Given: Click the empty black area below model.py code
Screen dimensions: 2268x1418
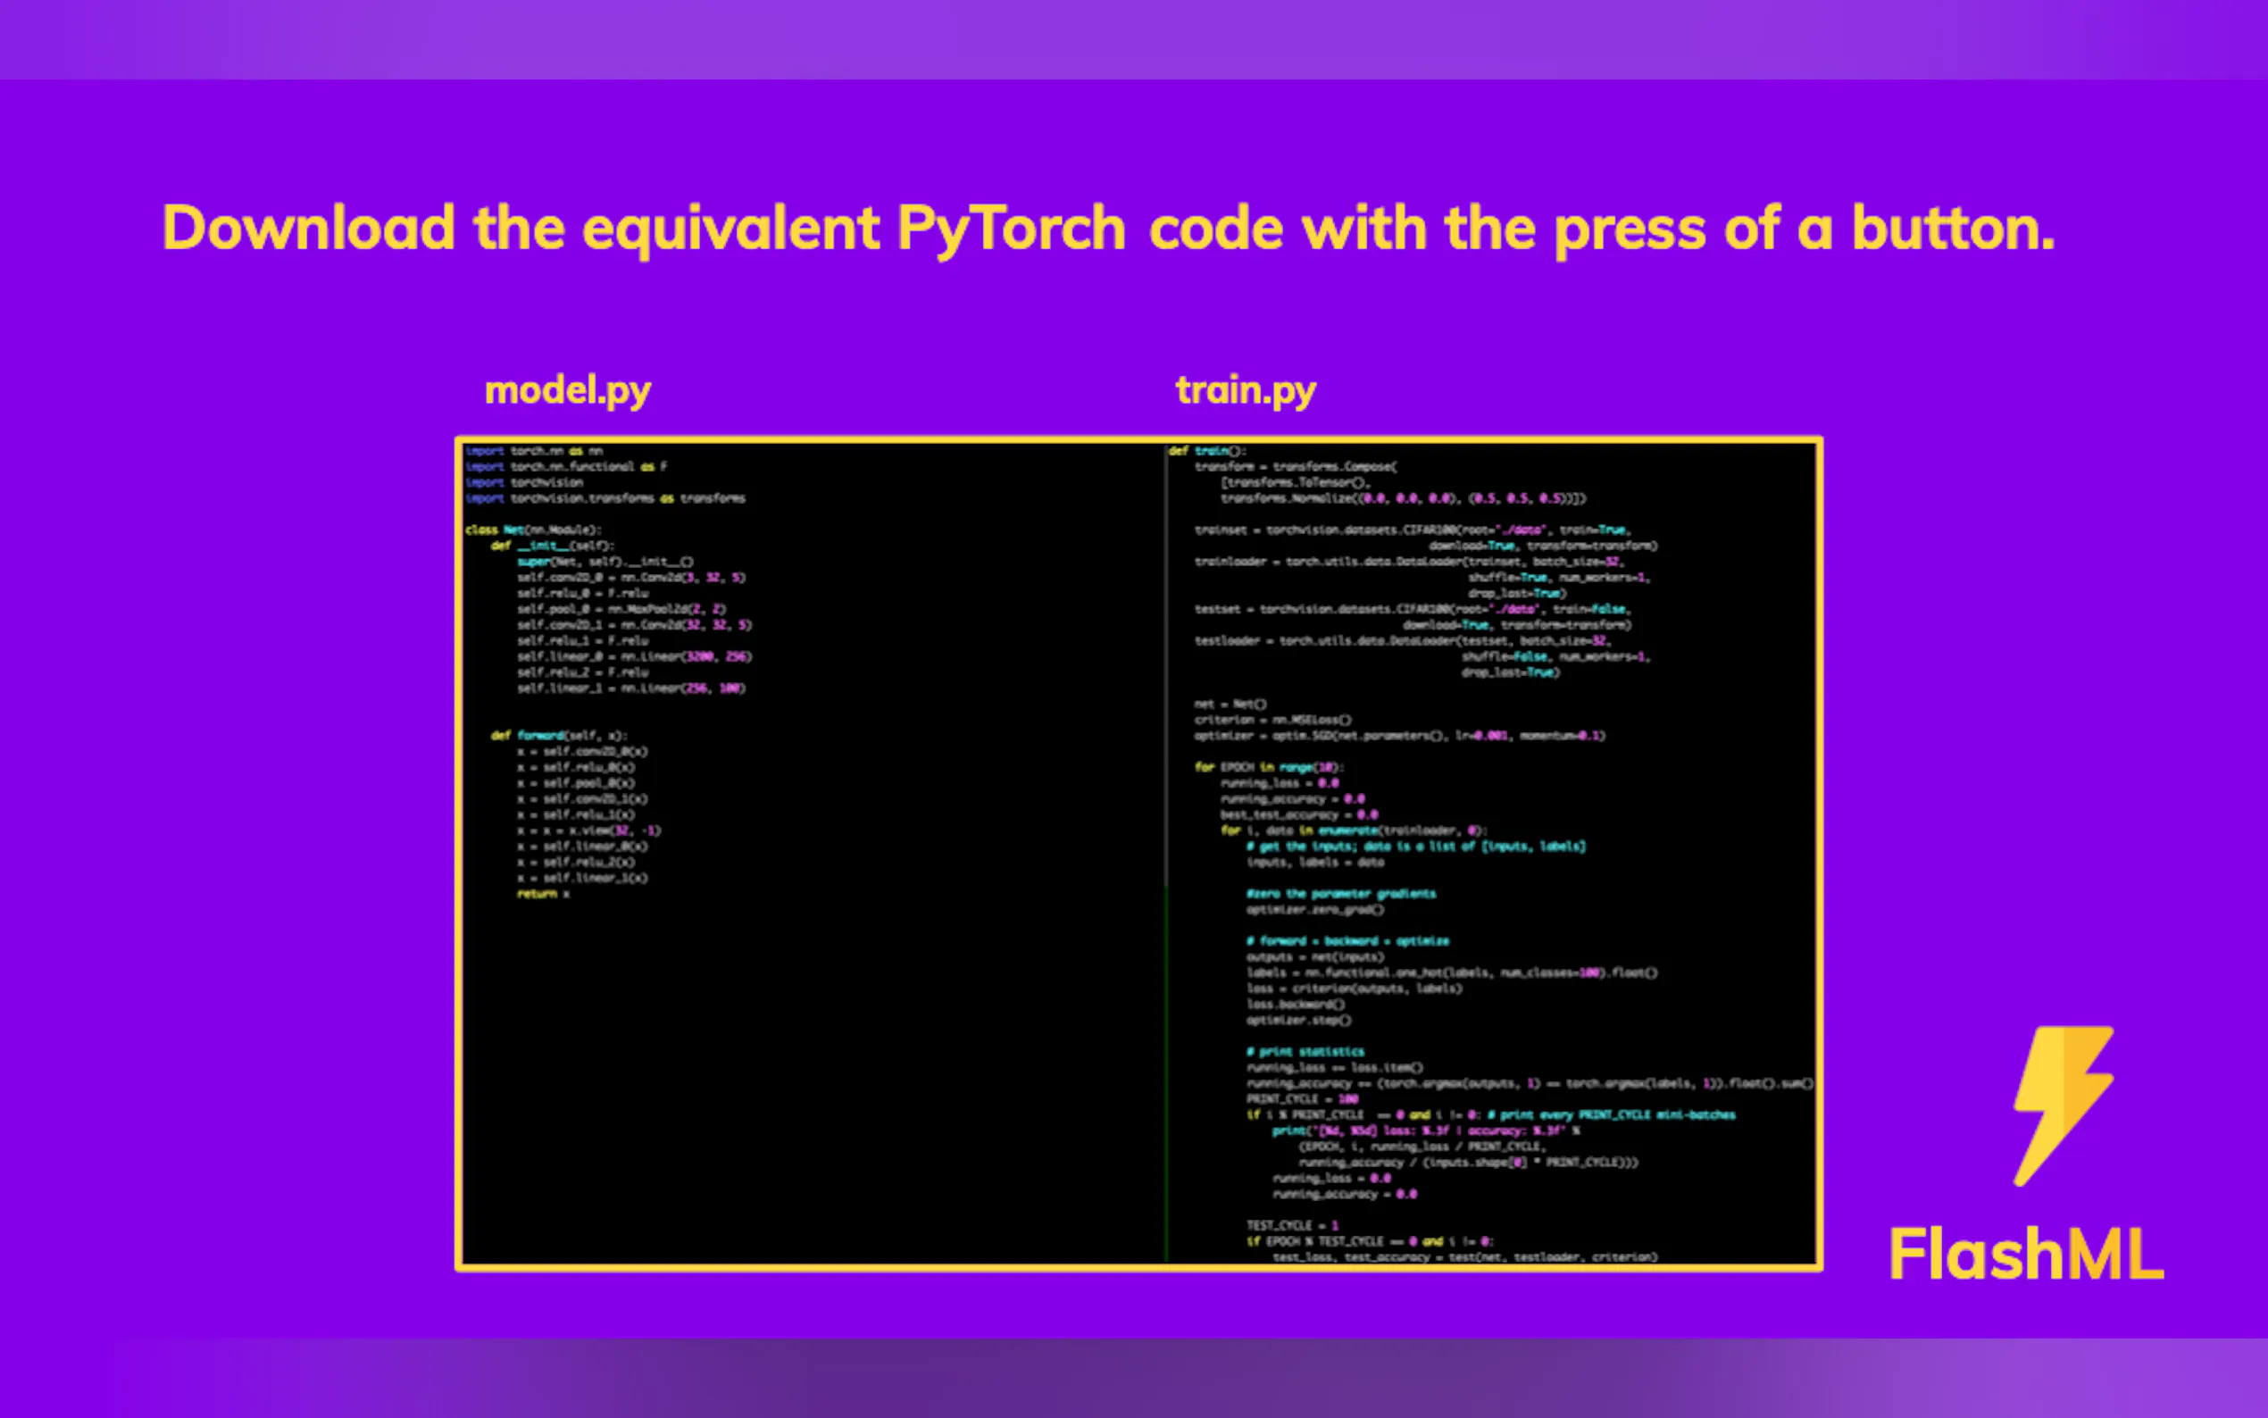Looking at the screenshot, I should pyautogui.click(x=806, y=1079).
